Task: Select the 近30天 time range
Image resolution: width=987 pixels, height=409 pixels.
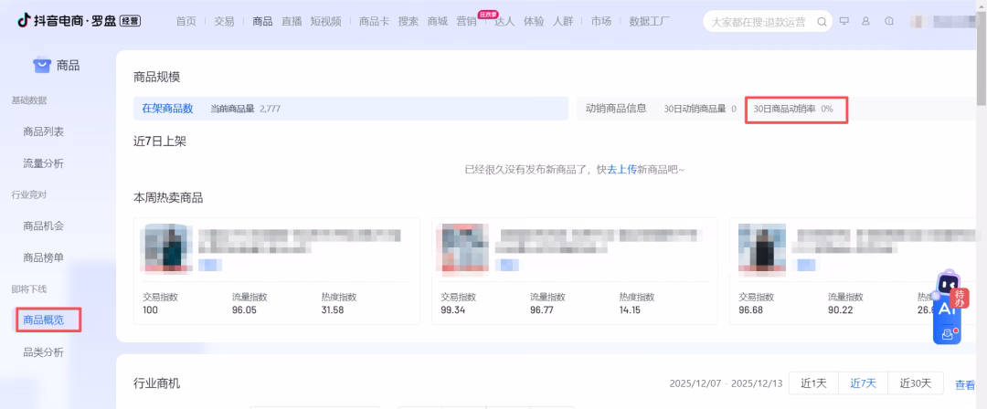Action: pos(915,383)
